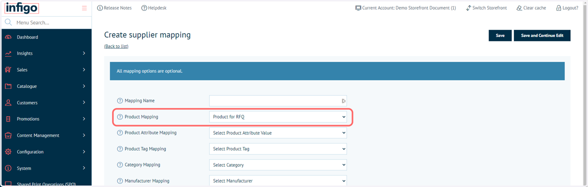
Task: Open the Select Product Tag dropdown
Action: pos(278,149)
